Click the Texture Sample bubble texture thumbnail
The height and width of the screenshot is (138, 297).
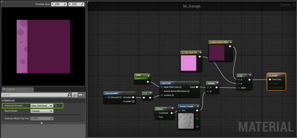pyautogui.click(x=186, y=121)
